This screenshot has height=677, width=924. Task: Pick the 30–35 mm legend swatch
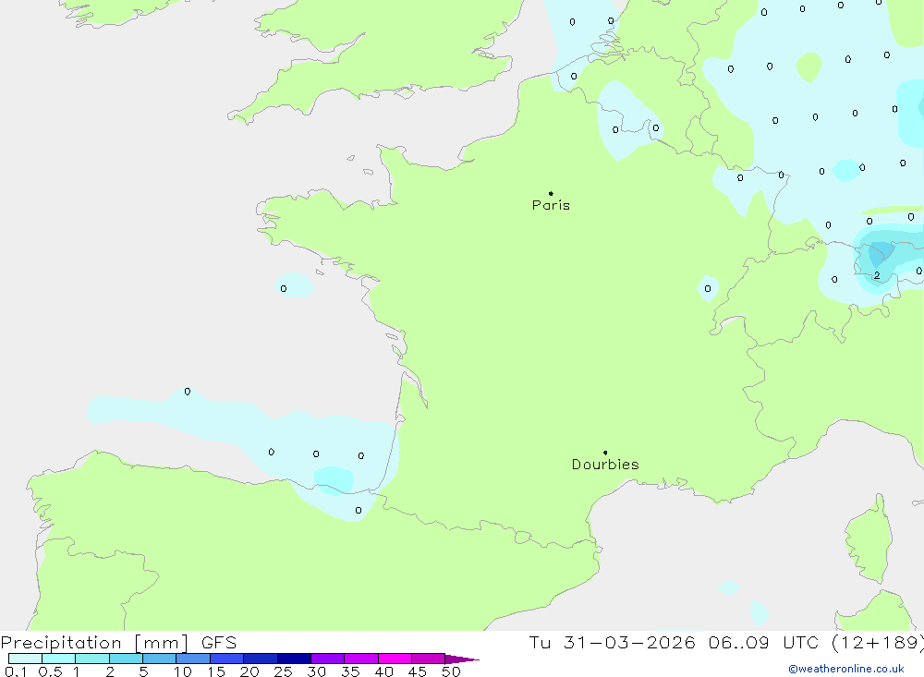(328, 659)
